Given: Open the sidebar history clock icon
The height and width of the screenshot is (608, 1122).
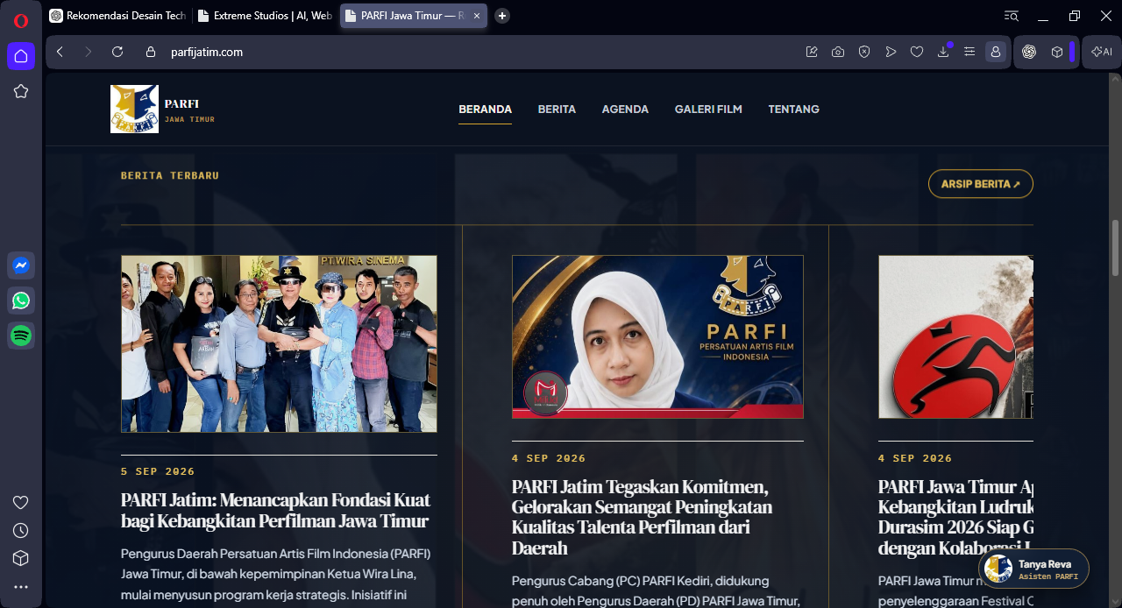Looking at the screenshot, I should point(21,530).
